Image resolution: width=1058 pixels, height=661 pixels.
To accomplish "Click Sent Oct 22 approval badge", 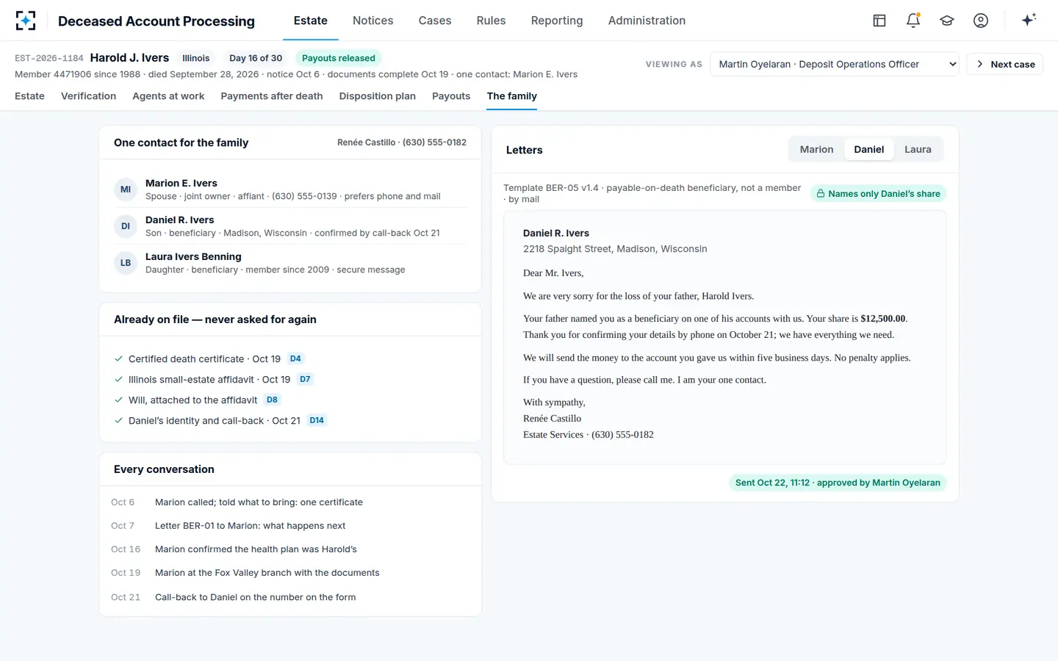I will [x=838, y=483].
